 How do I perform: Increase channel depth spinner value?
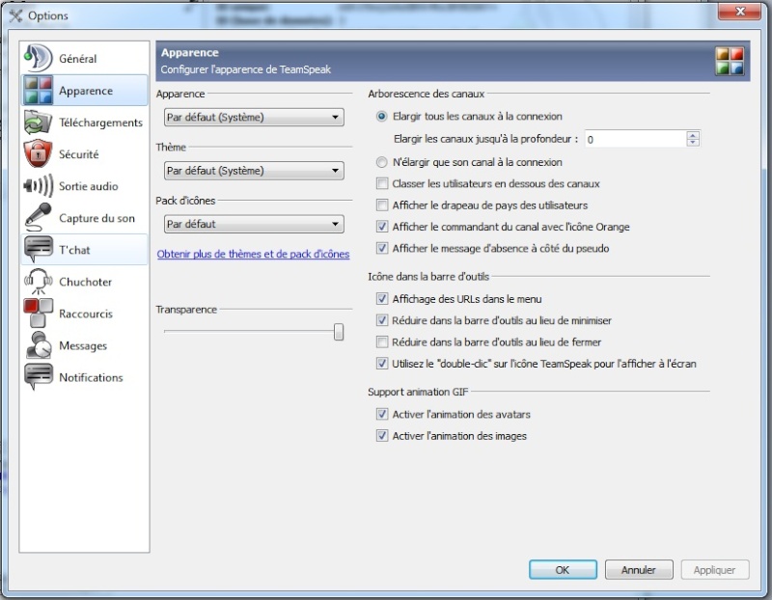point(693,135)
